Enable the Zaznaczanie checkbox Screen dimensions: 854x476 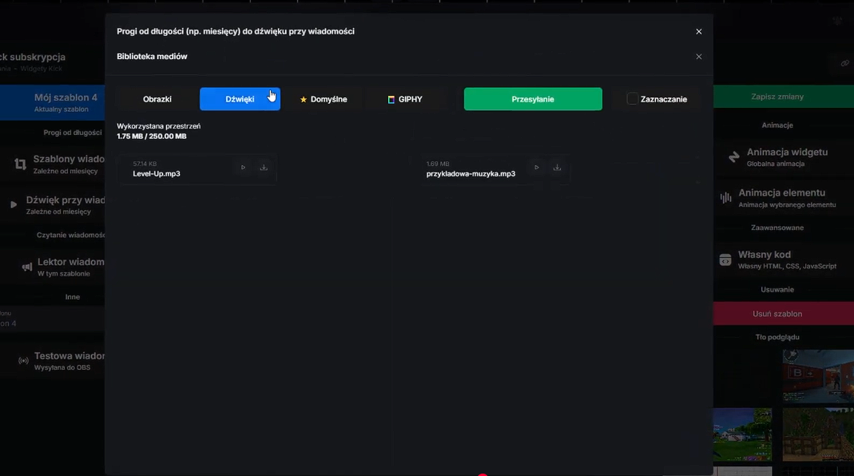tap(632, 99)
